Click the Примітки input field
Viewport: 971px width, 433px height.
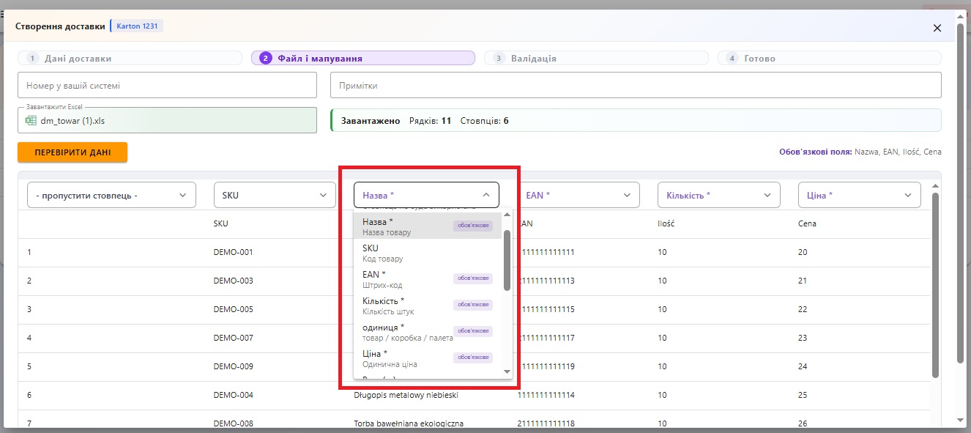coord(636,85)
